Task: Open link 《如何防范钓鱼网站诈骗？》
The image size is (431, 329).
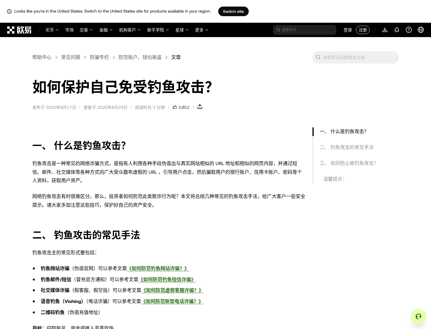Action: pos(158,268)
